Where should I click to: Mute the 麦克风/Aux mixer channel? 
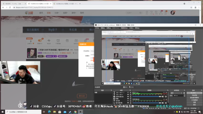point(163,97)
